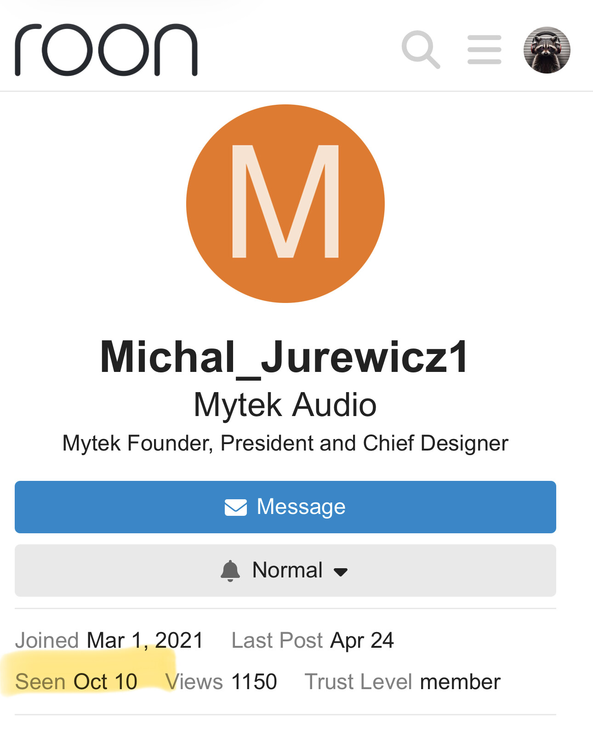Click the highlighted Seen Oct 10 text
The image size is (593, 742).
[76, 681]
